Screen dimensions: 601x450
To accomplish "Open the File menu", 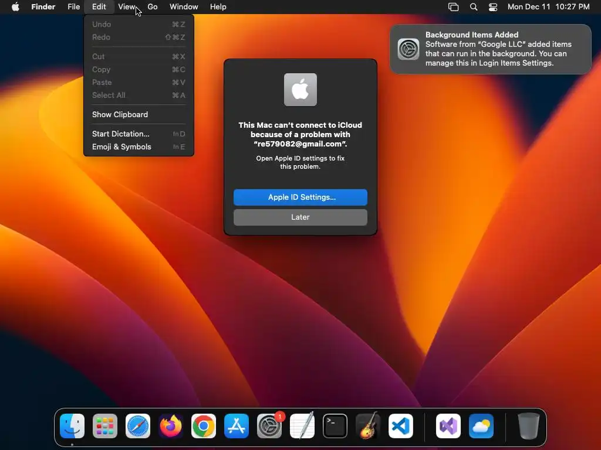I will pos(73,7).
